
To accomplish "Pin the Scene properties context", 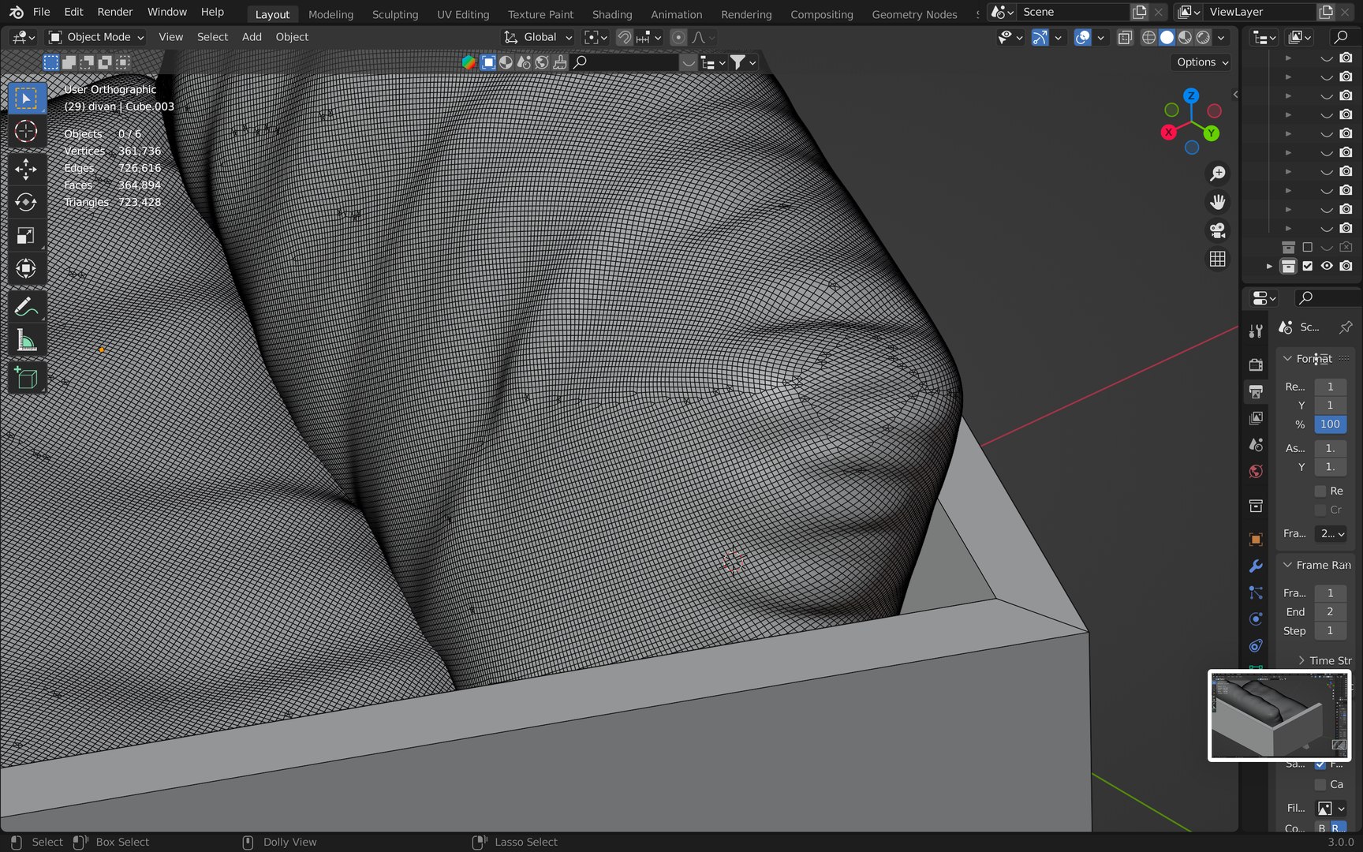I will pyautogui.click(x=1346, y=327).
